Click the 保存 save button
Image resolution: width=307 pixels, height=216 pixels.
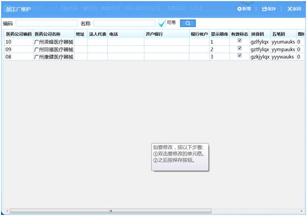click(269, 9)
